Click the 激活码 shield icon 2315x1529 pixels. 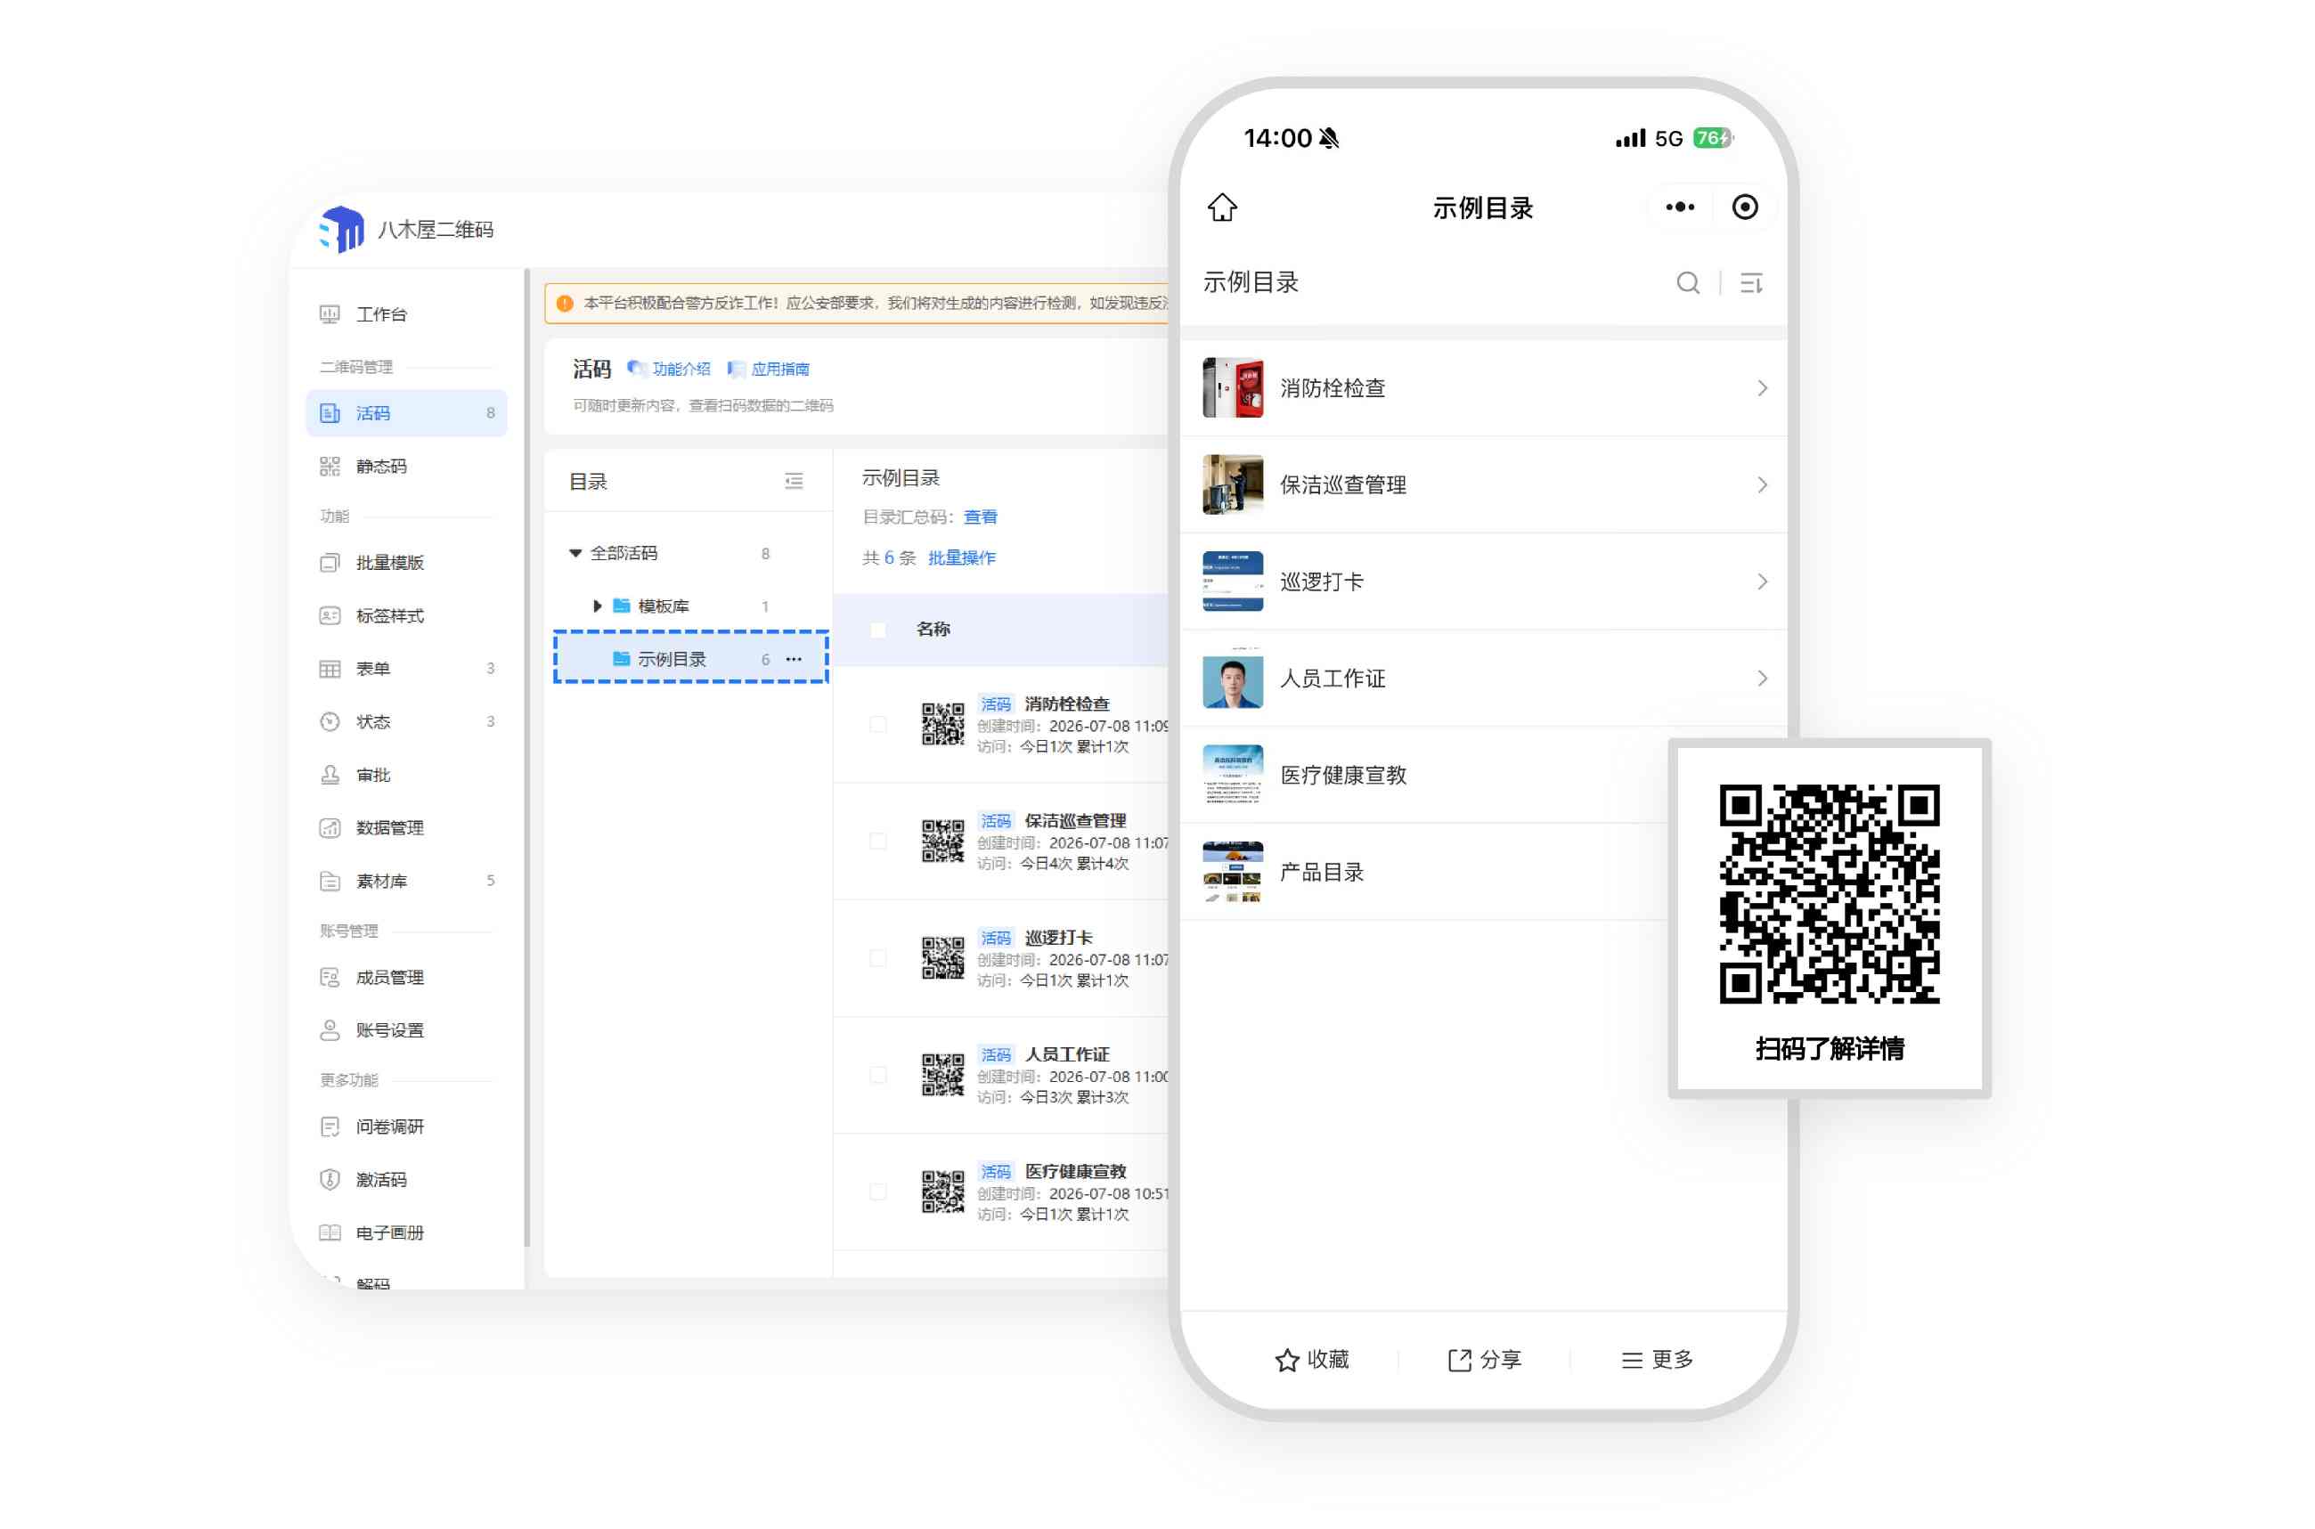330,1179
